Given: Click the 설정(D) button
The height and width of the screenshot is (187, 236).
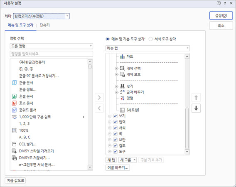Looking at the screenshot, I should pos(221,15).
